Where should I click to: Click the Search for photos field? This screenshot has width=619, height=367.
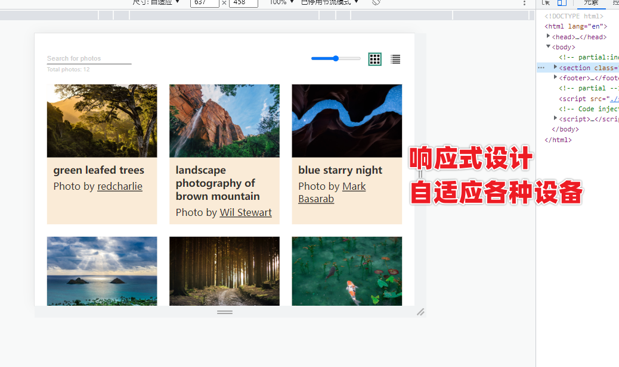[x=89, y=58]
